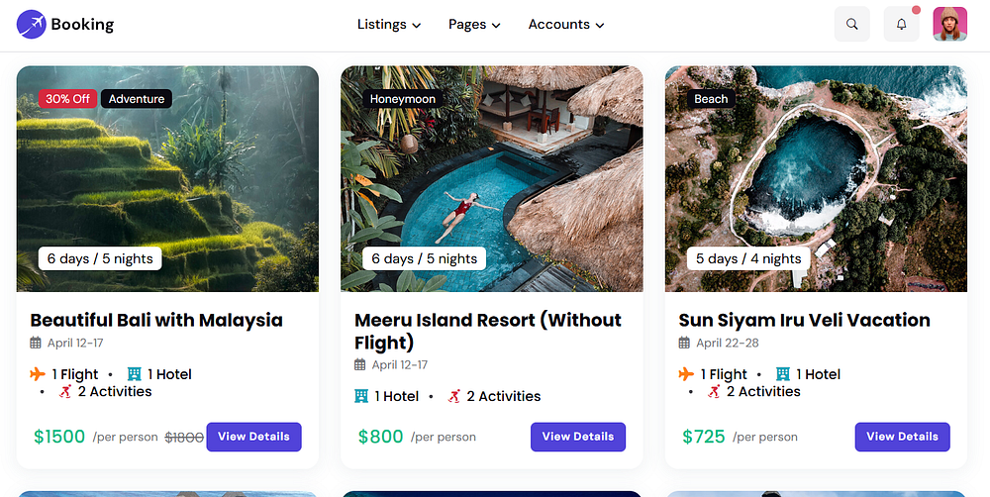This screenshot has height=497, width=990.
Task: View Details for Sun Siyam Iru Veli
Action: (x=902, y=437)
